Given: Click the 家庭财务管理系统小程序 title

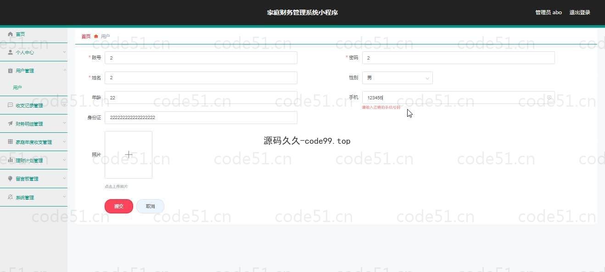Looking at the screenshot, I should [x=302, y=12].
